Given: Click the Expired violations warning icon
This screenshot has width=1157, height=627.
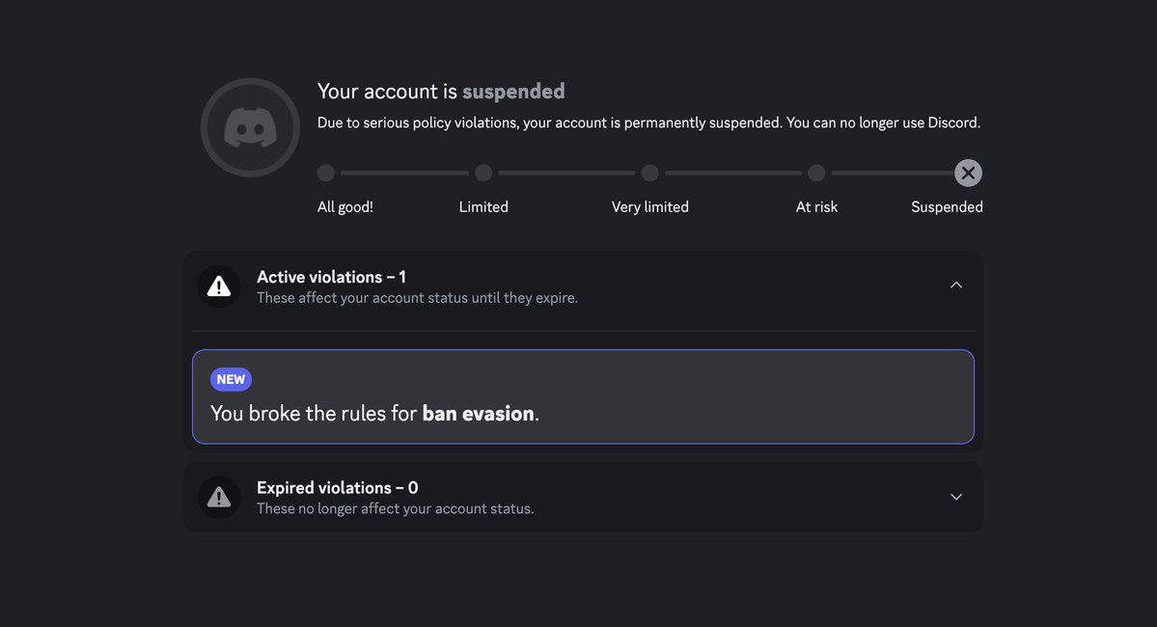Looking at the screenshot, I should pos(219,497).
